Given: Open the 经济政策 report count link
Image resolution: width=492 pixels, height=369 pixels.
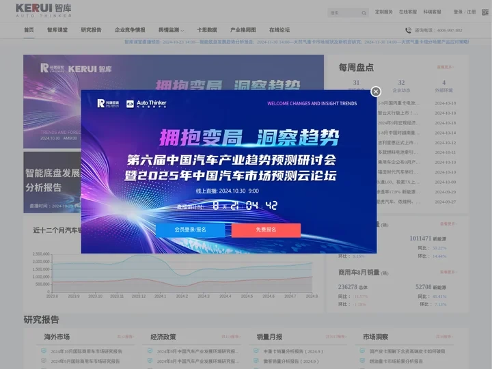Looking at the screenshot, I should click(231, 337).
